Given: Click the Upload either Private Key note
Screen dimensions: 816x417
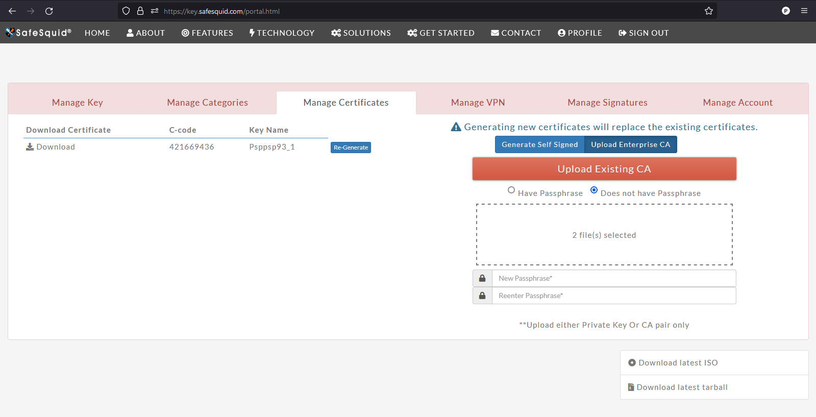Looking at the screenshot, I should (x=604, y=325).
